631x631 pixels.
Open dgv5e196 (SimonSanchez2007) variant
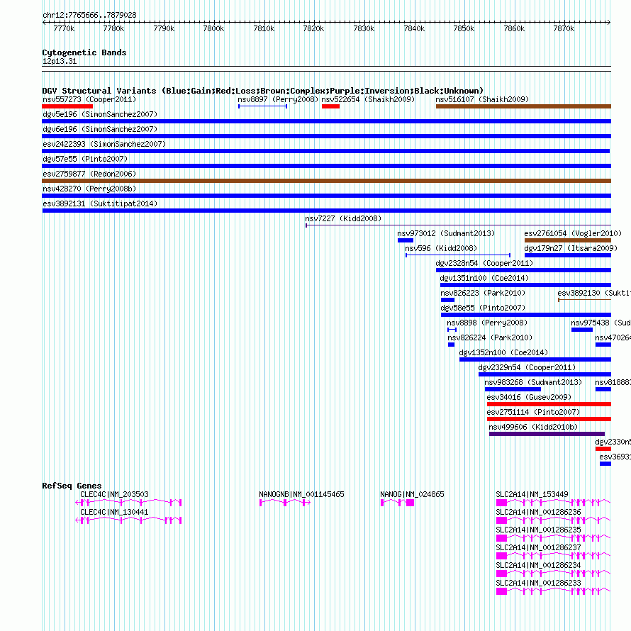pyautogui.click(x=100, y=114)
